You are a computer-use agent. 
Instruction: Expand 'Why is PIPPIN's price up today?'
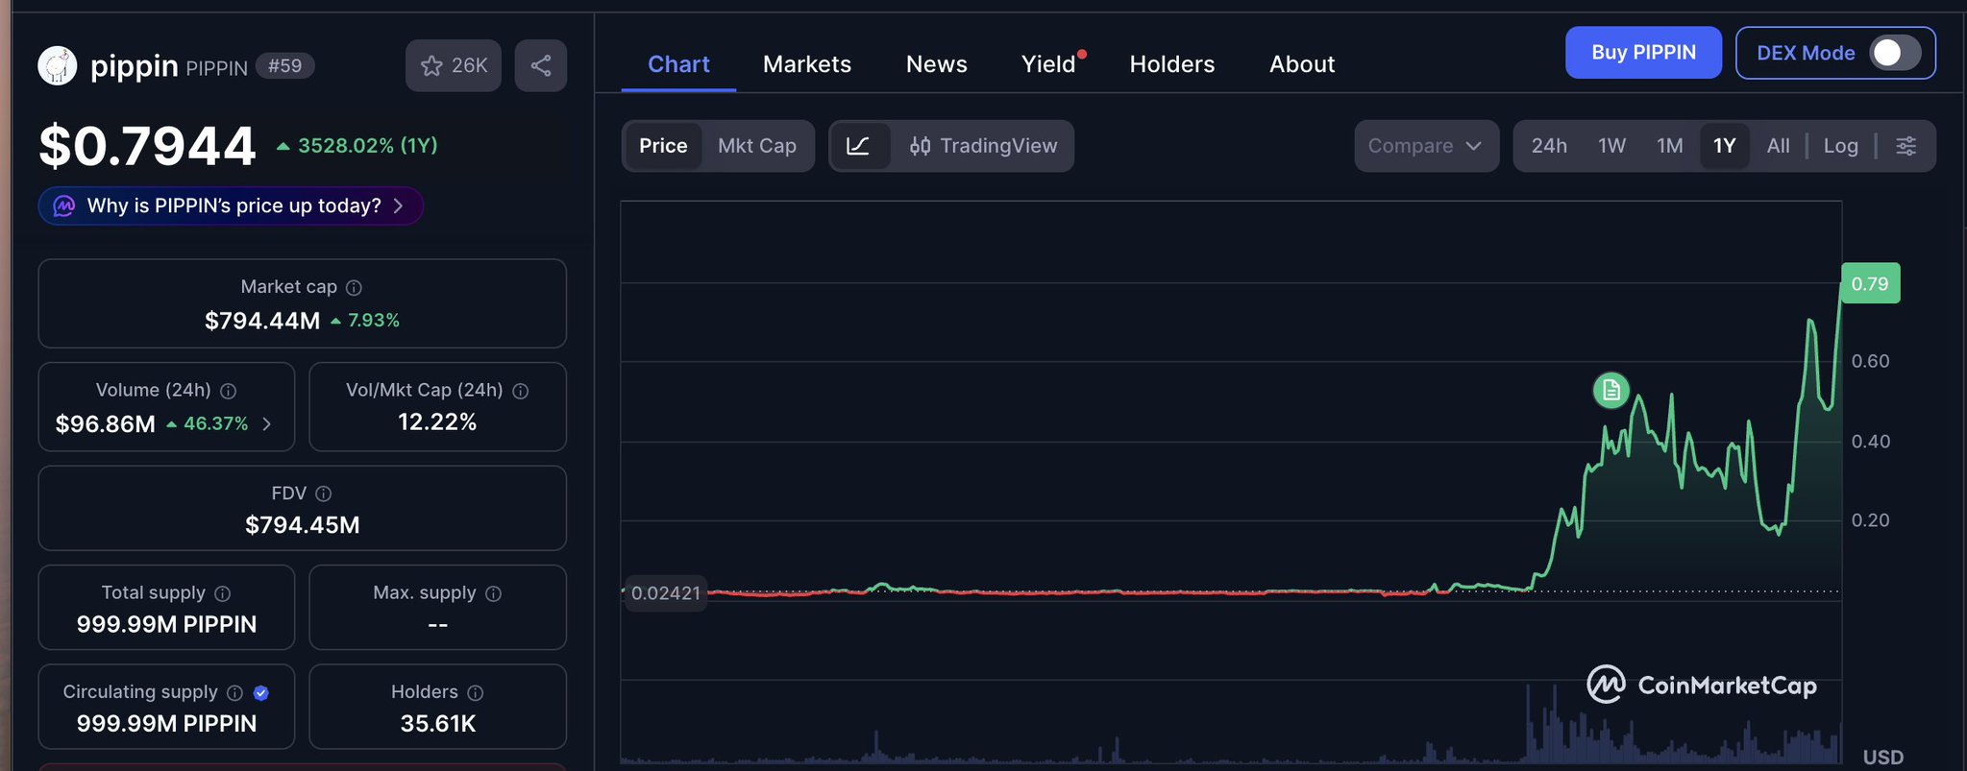click(x=231, y=205)
